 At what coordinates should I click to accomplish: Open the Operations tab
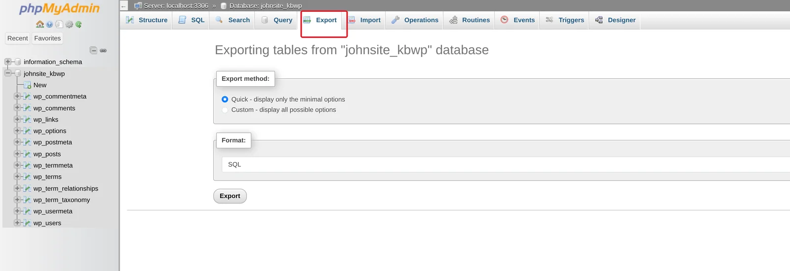tap(415, 20)
